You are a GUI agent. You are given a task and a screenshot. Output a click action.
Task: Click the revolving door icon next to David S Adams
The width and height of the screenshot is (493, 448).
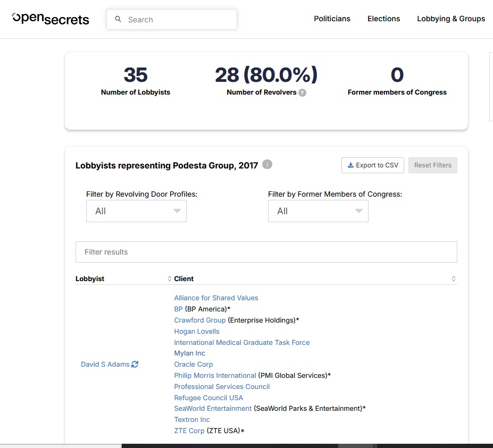(135, 364)
